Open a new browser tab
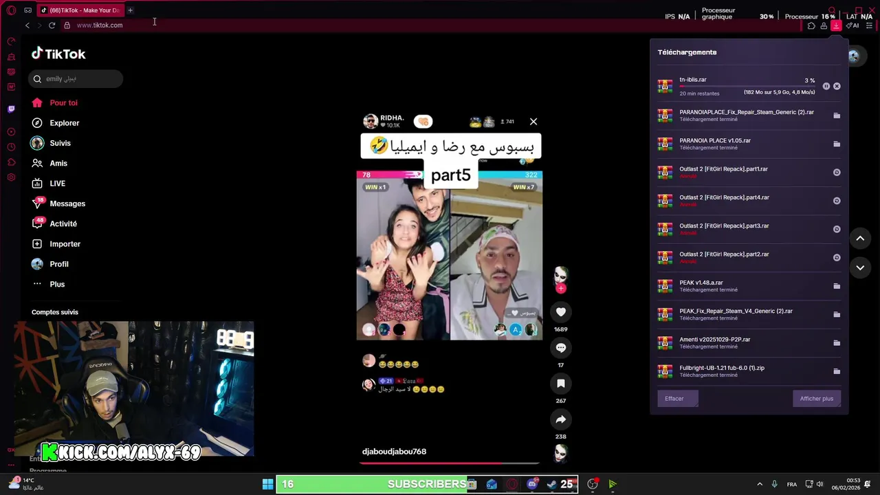Screen dimensions: 880x495 [x=130, y=10]
